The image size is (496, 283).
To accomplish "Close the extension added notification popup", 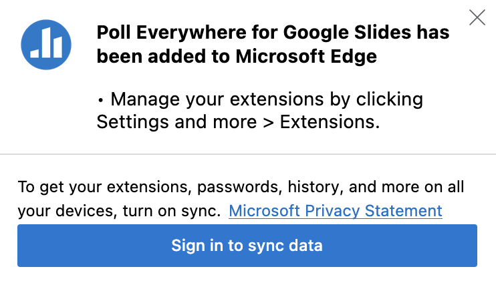I will [x=477, y=17].
